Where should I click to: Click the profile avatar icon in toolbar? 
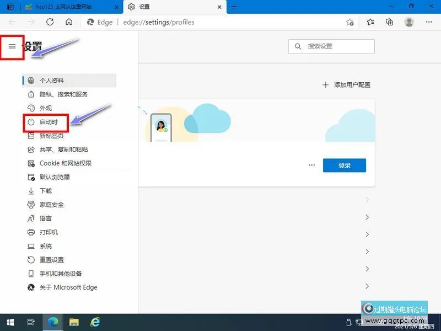(x=409, y=22)
